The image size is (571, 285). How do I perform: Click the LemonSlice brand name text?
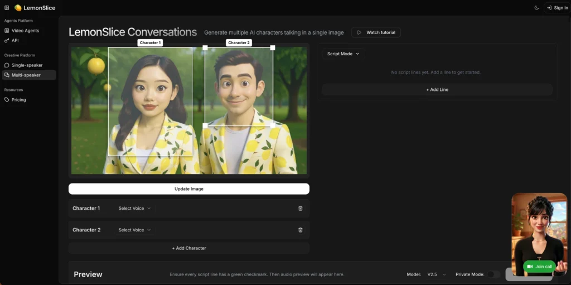(x=40, y=8)
